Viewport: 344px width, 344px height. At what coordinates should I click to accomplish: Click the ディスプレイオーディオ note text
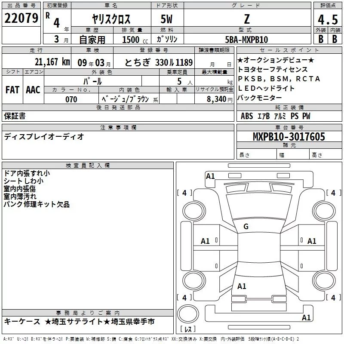44,137
